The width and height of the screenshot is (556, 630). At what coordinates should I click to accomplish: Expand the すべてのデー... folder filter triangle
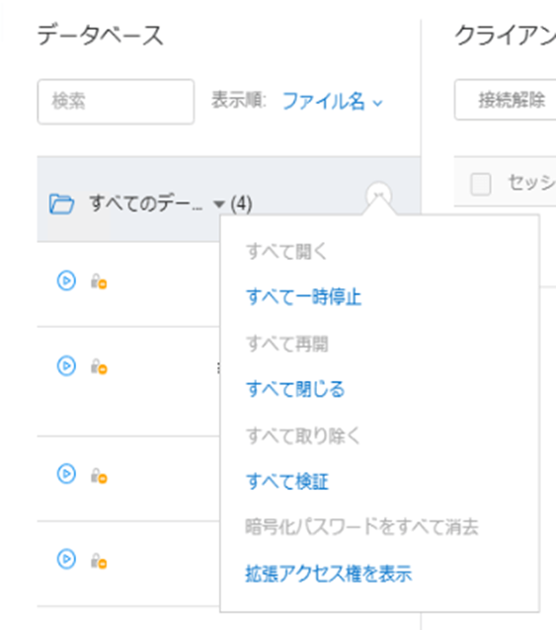(x=219, y=204)
